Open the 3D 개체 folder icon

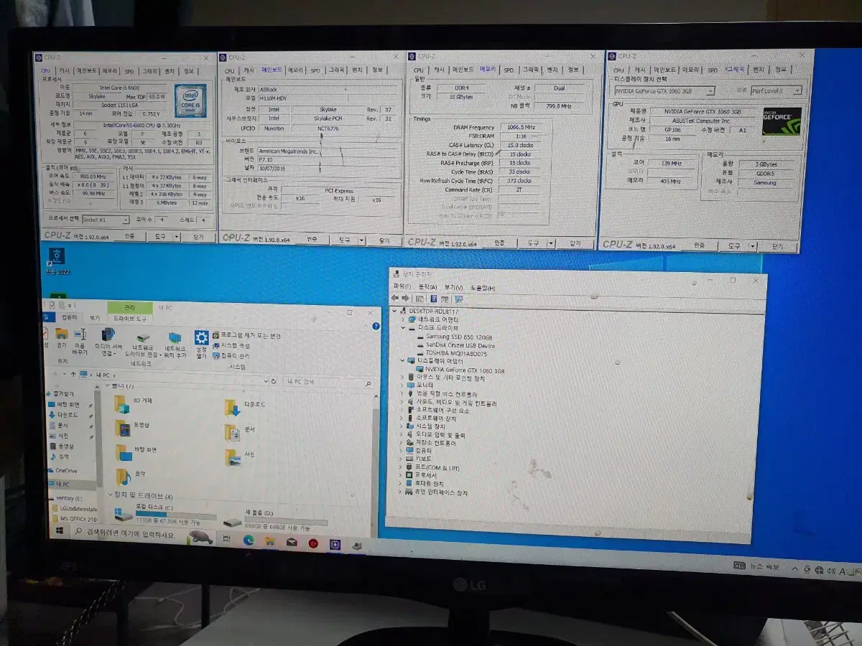(123, 403)
